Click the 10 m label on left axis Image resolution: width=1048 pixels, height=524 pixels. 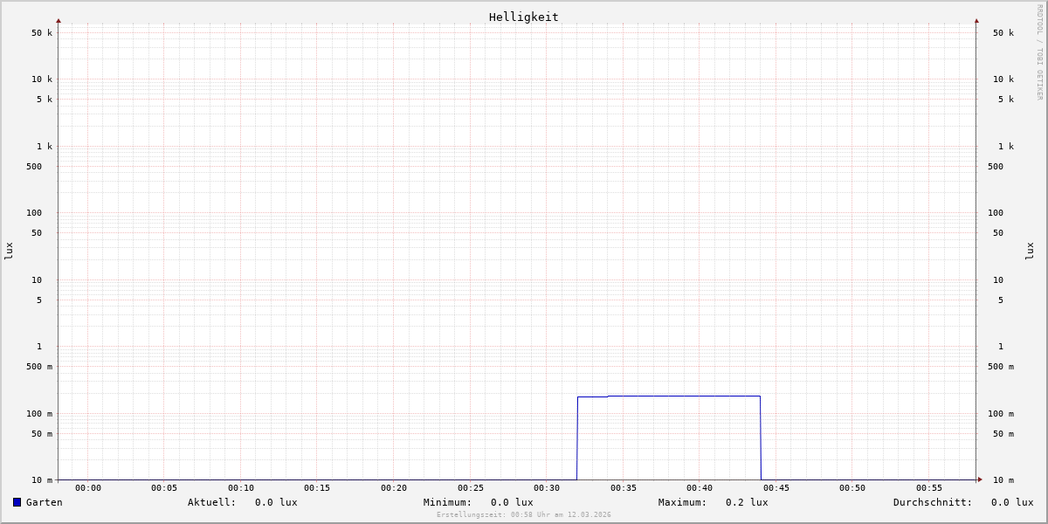coord(42,480)
